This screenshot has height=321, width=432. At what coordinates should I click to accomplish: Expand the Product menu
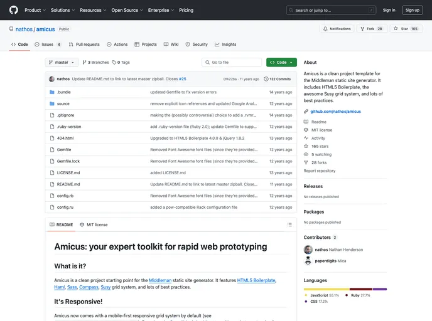pyautogui.click(x=35, y=10)
